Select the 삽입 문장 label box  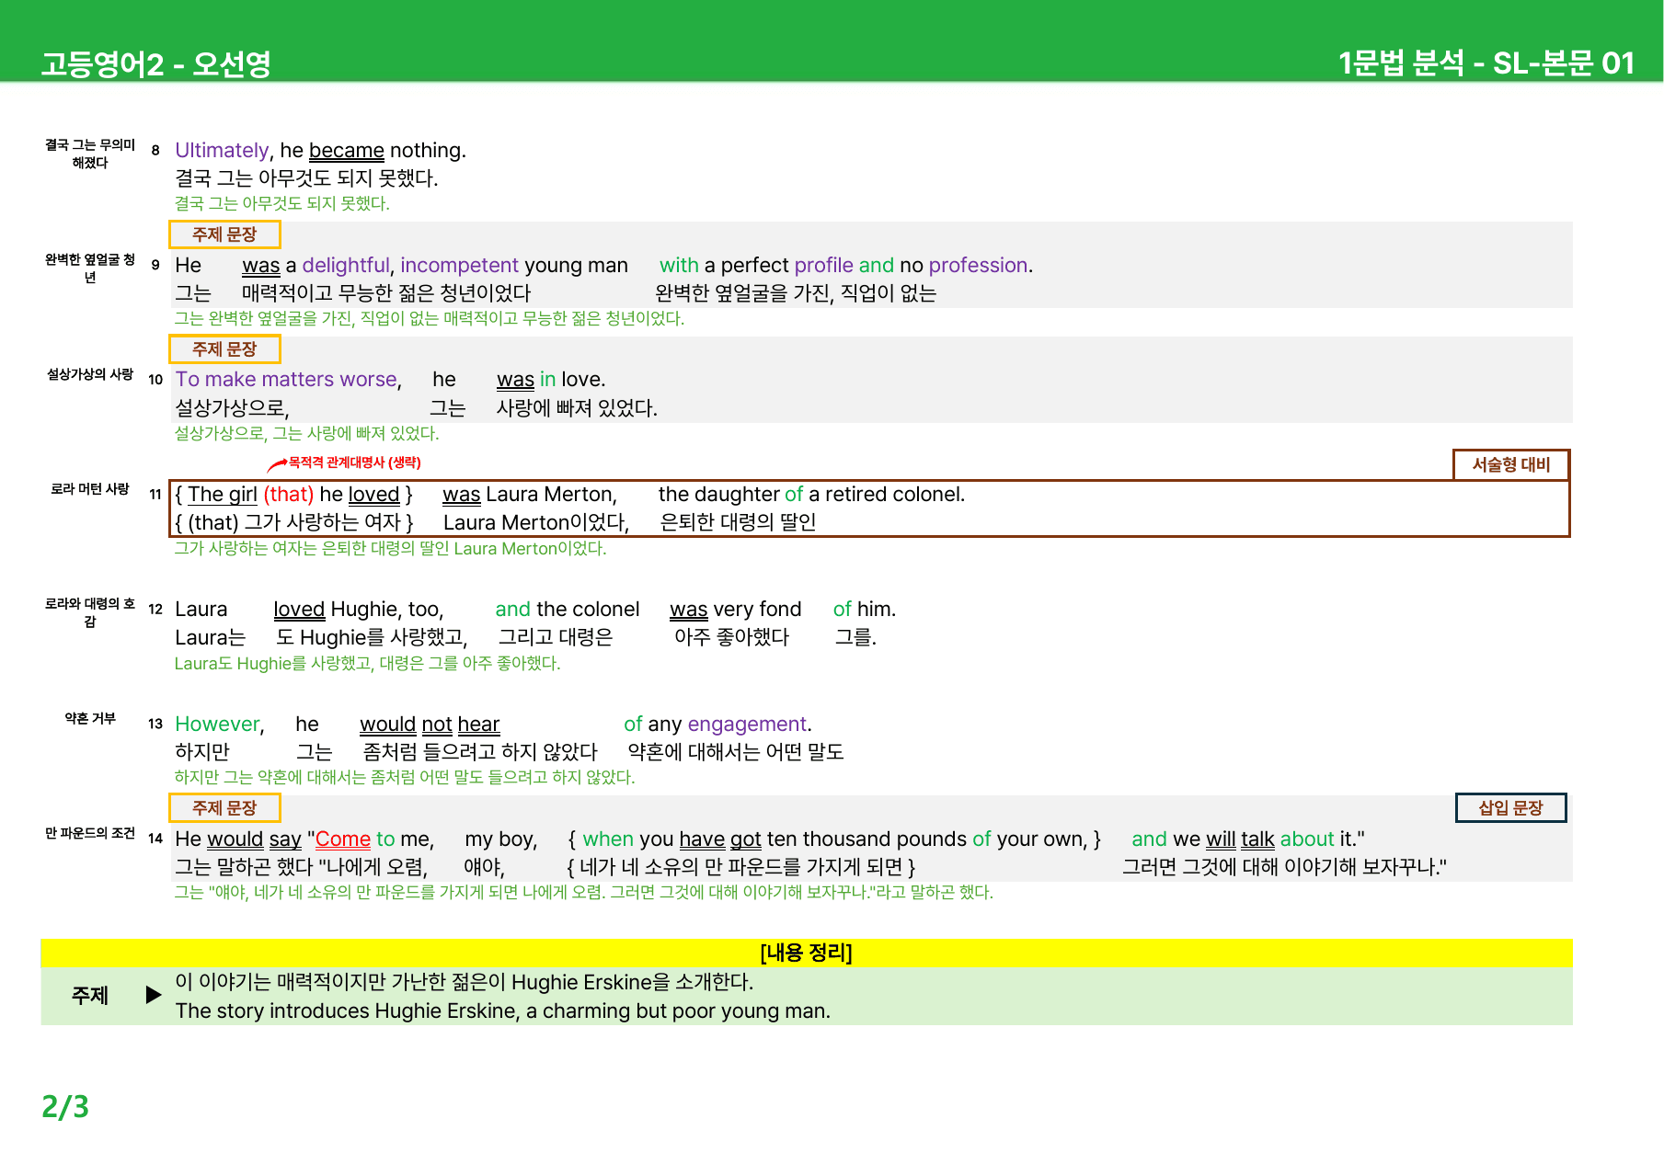pos(1510,807)
